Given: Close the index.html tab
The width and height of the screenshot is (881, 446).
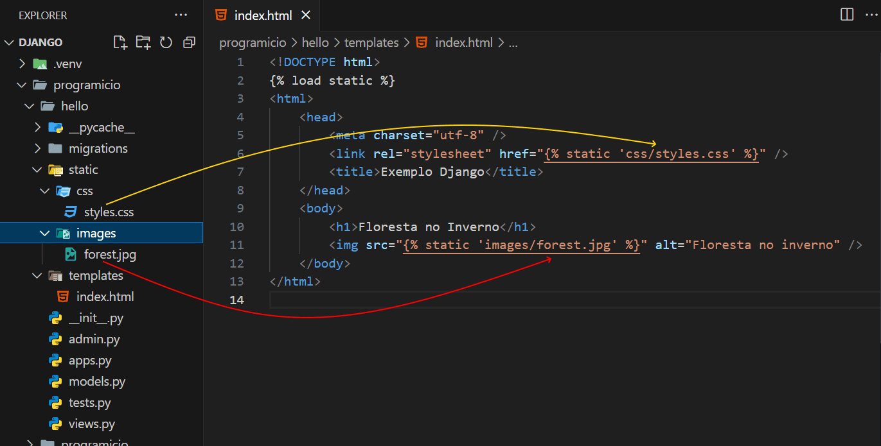Looking at the screenshot, I should pos(306,15).
